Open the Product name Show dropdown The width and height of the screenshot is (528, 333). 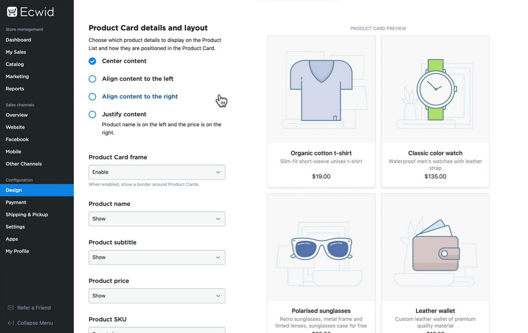click(x=157, y=219)
